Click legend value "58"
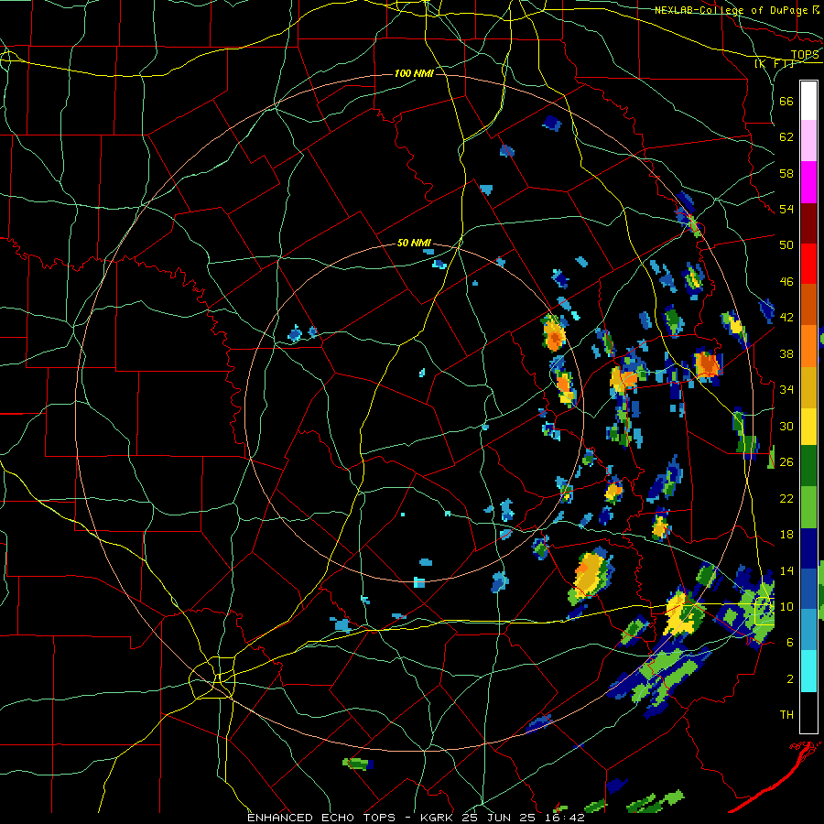 pyautogui.click(x=786, y=173)
